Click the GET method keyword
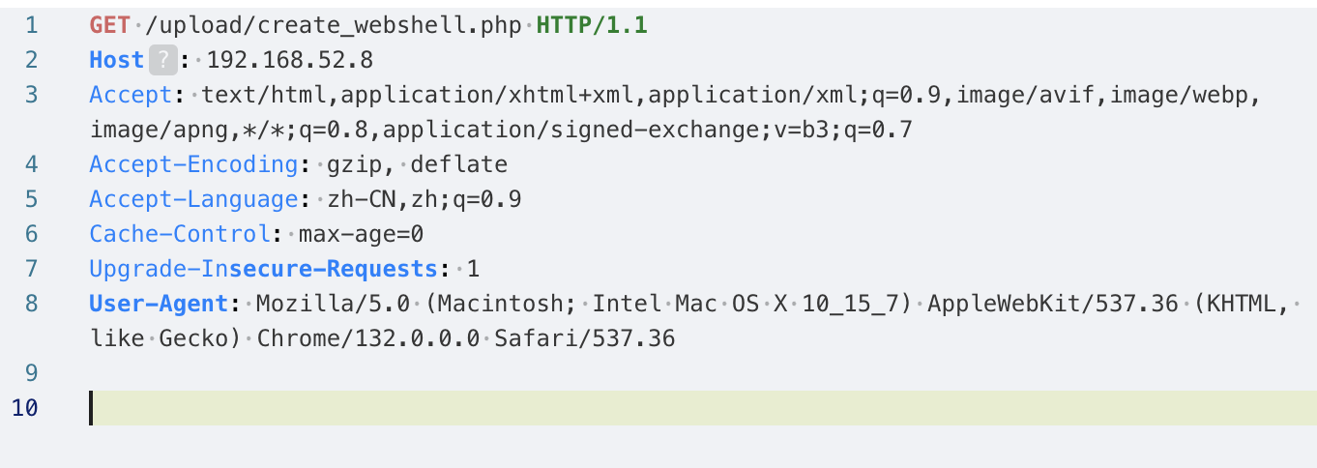 [107, 25]
